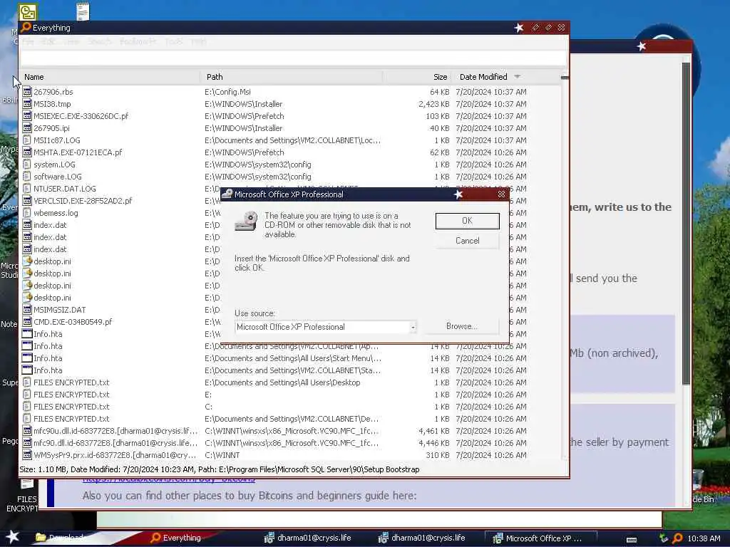Open the Use source combo box
The width and height of the screenshot is (730, 547).
click(325, 327)
